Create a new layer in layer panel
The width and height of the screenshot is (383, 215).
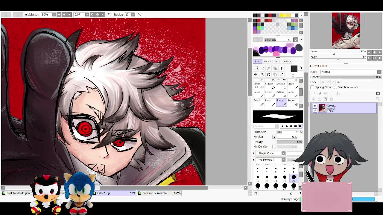click(313, 93)
